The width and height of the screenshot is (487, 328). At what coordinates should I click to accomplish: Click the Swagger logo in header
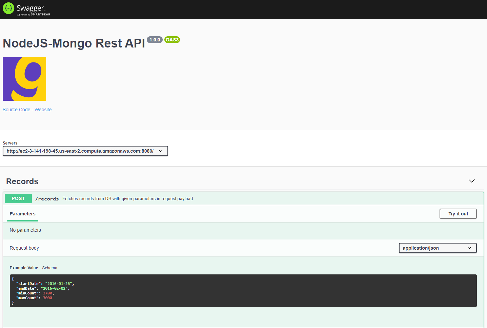[x=26, y=9]
